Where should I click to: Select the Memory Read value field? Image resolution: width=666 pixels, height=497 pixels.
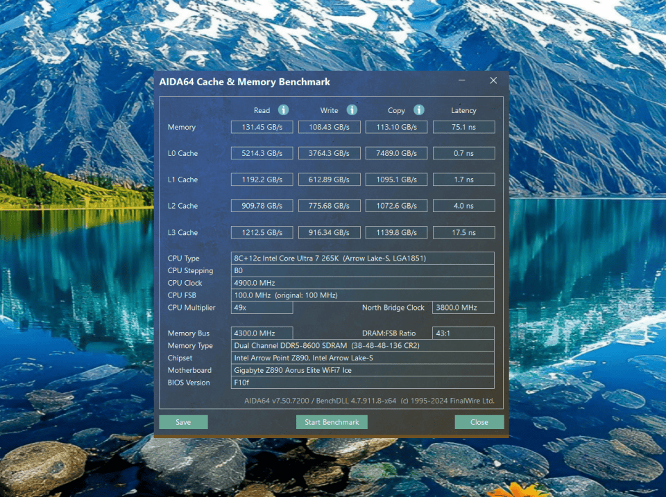(262, 128)
